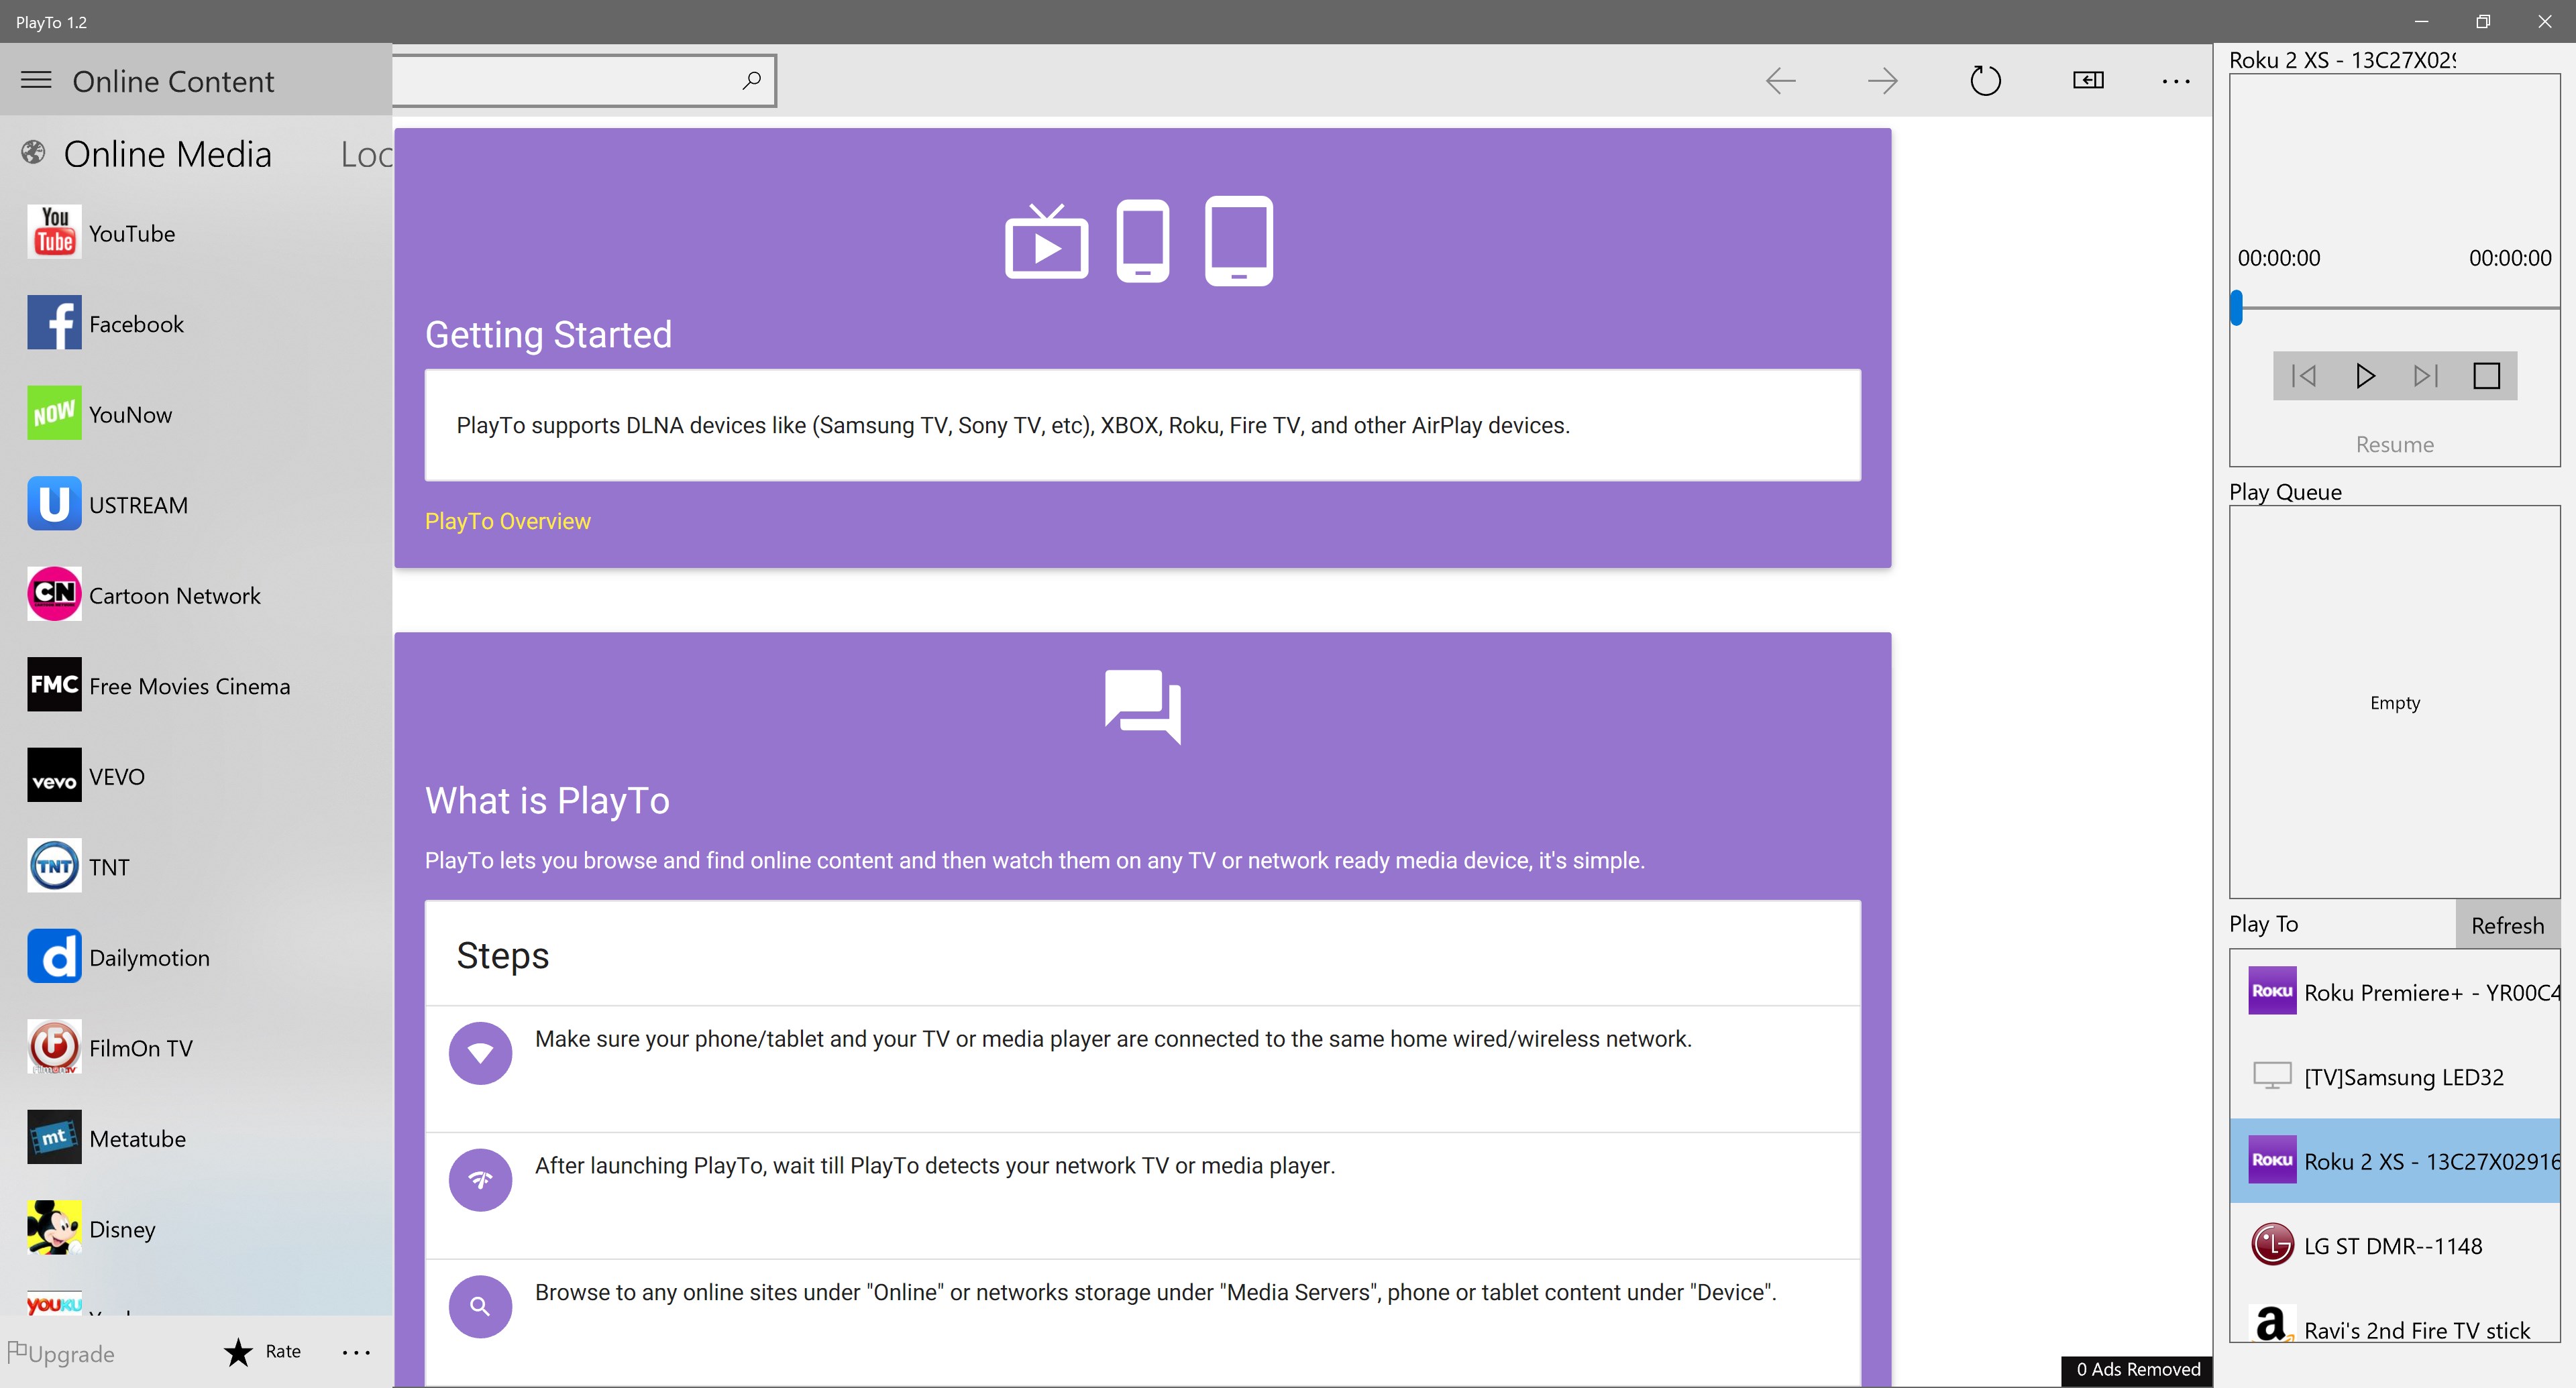Go forward with the right arrow

pos(1882,80)
